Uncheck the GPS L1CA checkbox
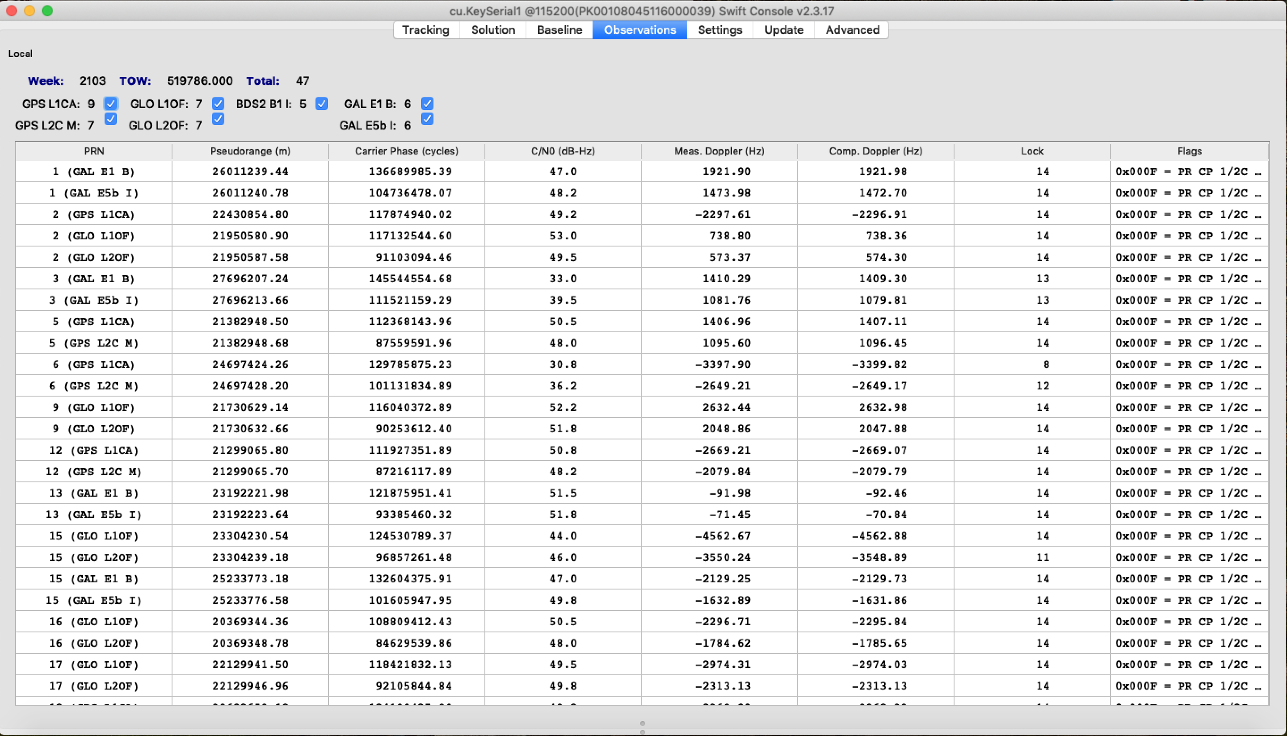1287x736 pixels. (110, 104)
